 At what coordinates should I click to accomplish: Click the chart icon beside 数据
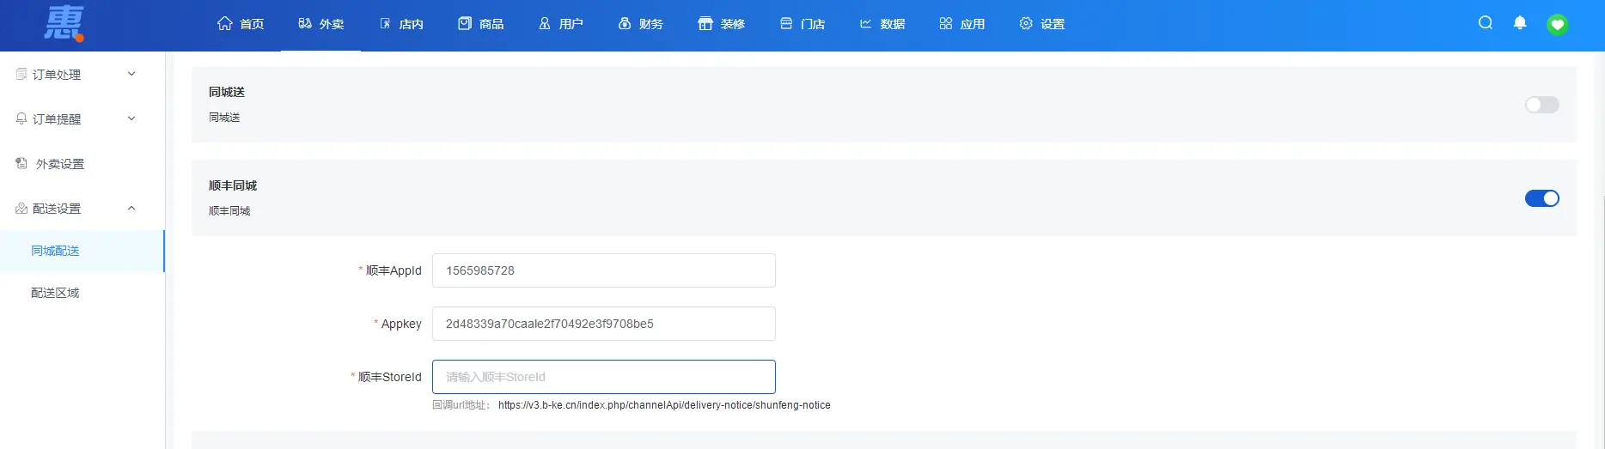tap(865, 23)
